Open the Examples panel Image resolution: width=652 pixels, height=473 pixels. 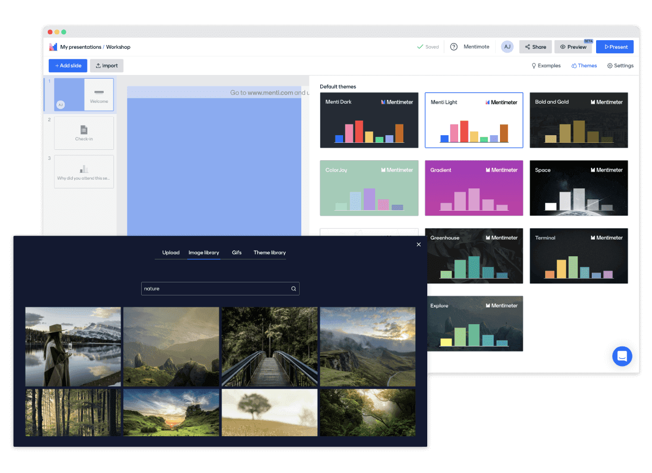(546, 66)
